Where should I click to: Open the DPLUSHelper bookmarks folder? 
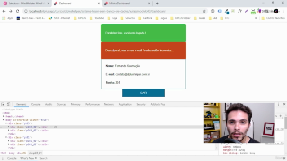click(x=180, y=18)
